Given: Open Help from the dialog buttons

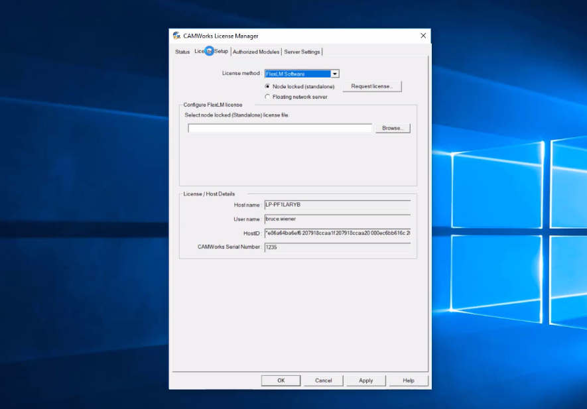Looking at the screenshot, I should point(409,380).
